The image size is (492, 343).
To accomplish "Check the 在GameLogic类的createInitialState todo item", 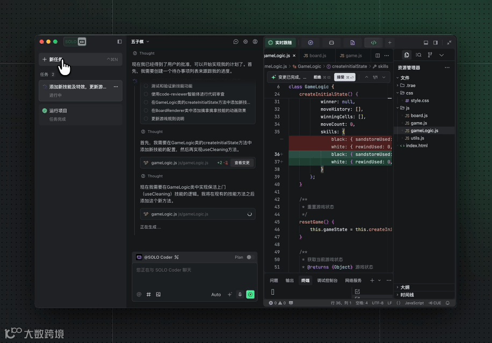I will pos(146,102).
